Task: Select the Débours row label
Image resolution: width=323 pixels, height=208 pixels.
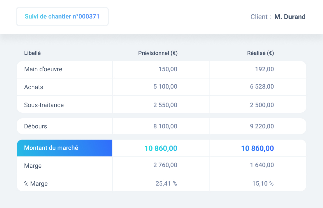Action: click(36, 126)
